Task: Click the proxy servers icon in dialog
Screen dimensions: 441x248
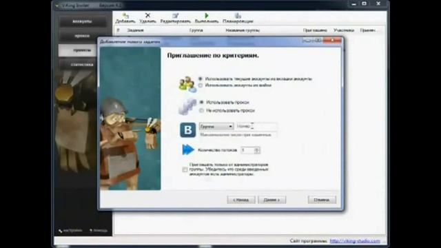Action: tap(187, 107)
